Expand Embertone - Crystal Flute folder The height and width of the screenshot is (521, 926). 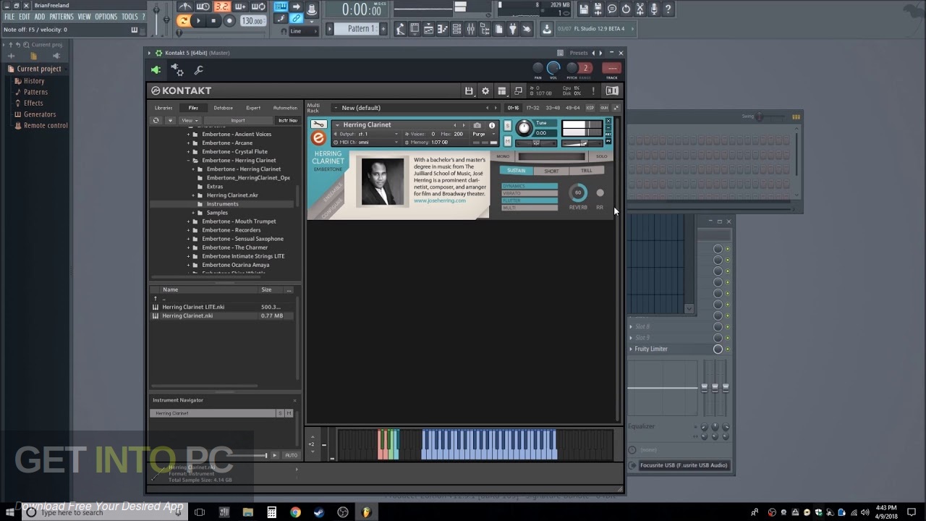[189, 151]
